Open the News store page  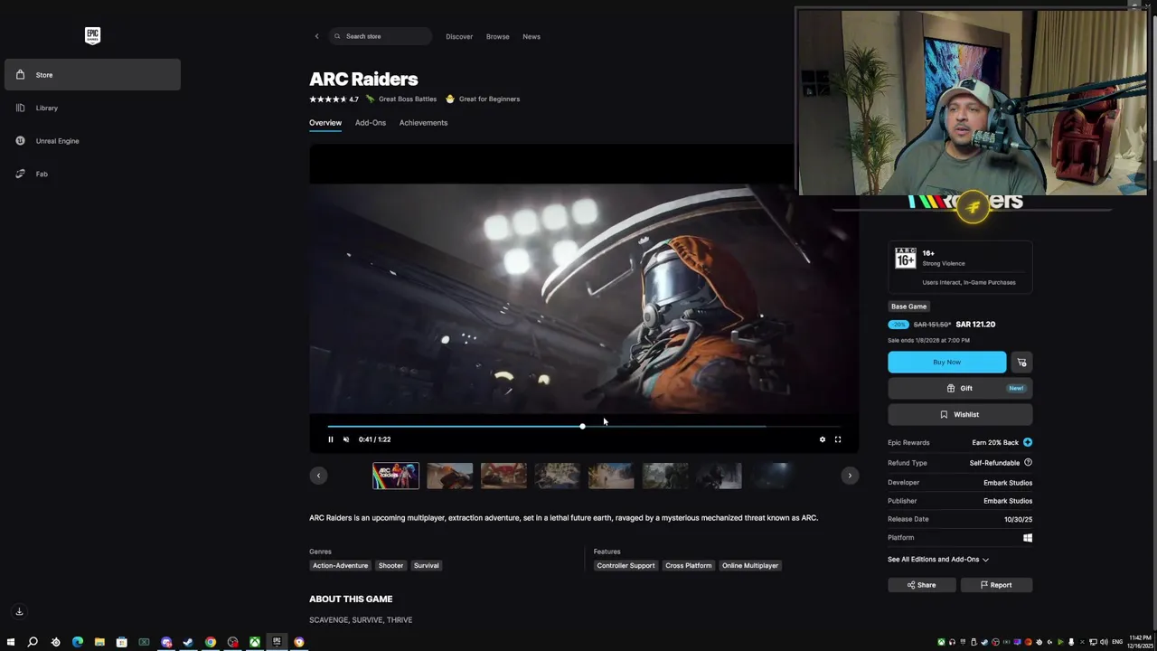[531, 36]
